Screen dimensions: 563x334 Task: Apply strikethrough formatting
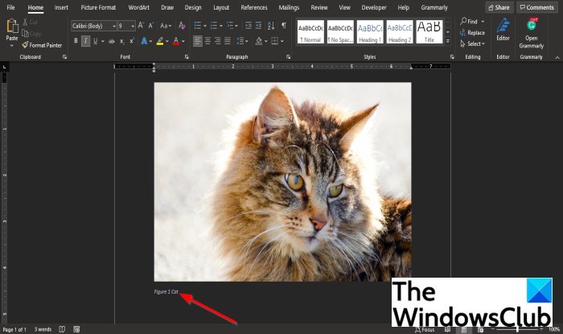pyautogui.click(x=110, y=41)
